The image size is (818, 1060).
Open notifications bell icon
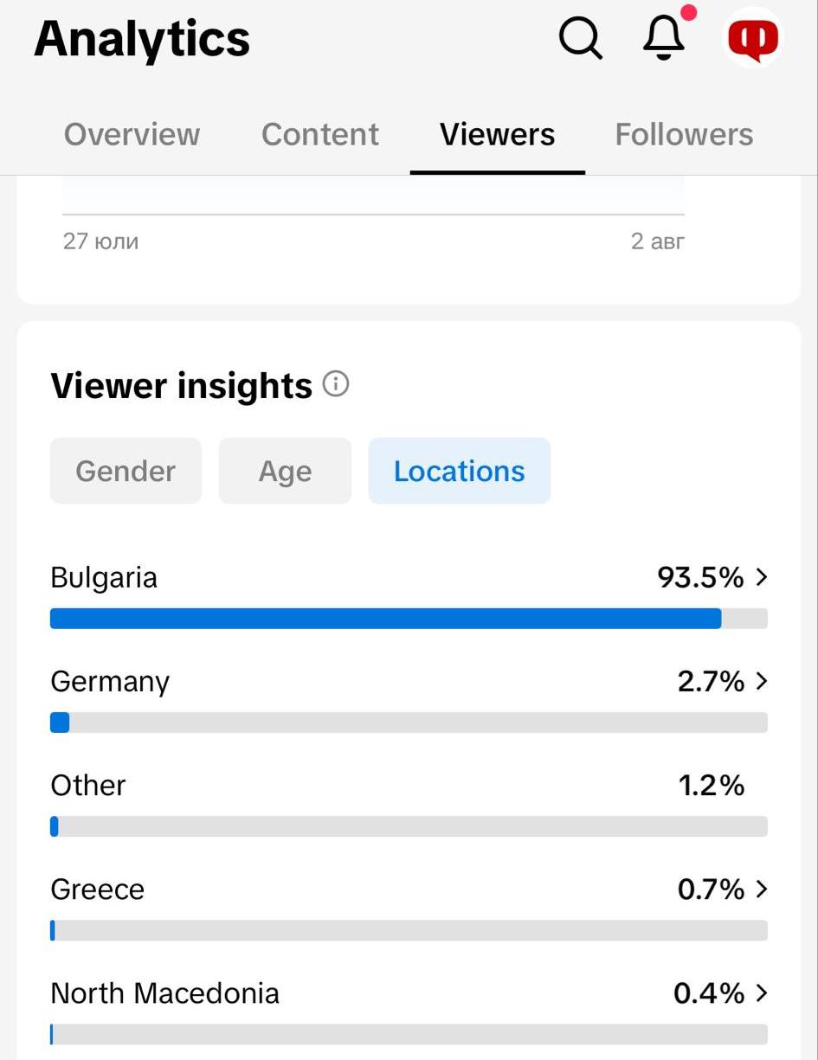[664, 38]
